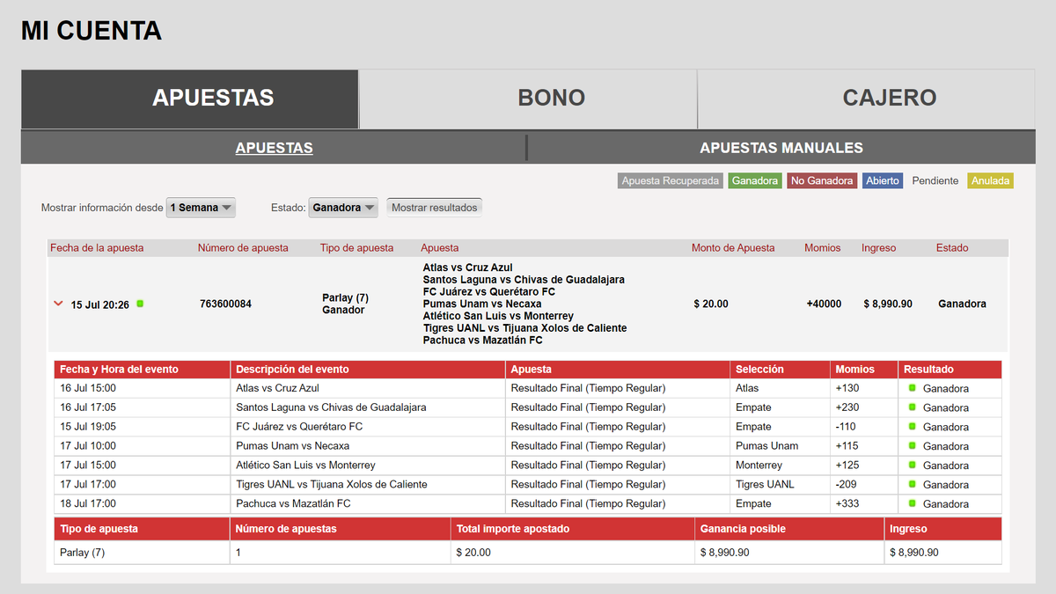Click the green result dot in the Pachuca row
The height and width of the screenshot is (594, 1056).
click(x=913, y=504)
